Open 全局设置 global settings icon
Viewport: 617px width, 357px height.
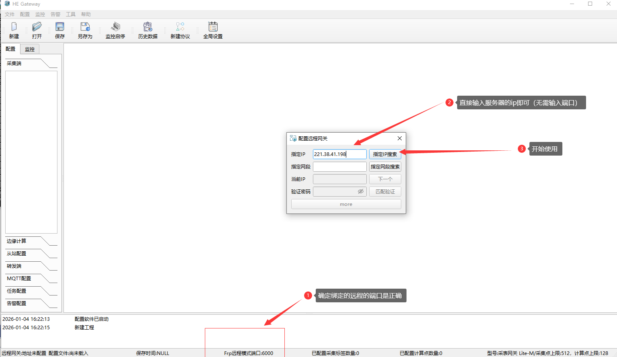point(212,27)
